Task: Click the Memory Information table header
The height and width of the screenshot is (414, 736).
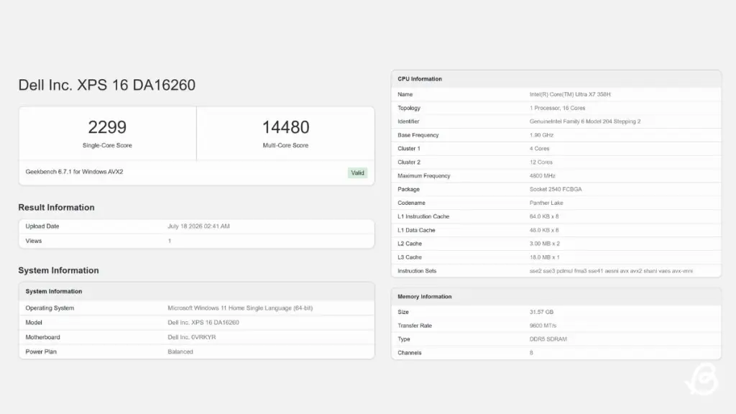Action: (x=556, y=297)
